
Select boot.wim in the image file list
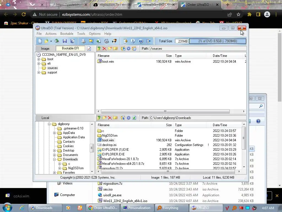pyautogui.click(x=108, y=62)
